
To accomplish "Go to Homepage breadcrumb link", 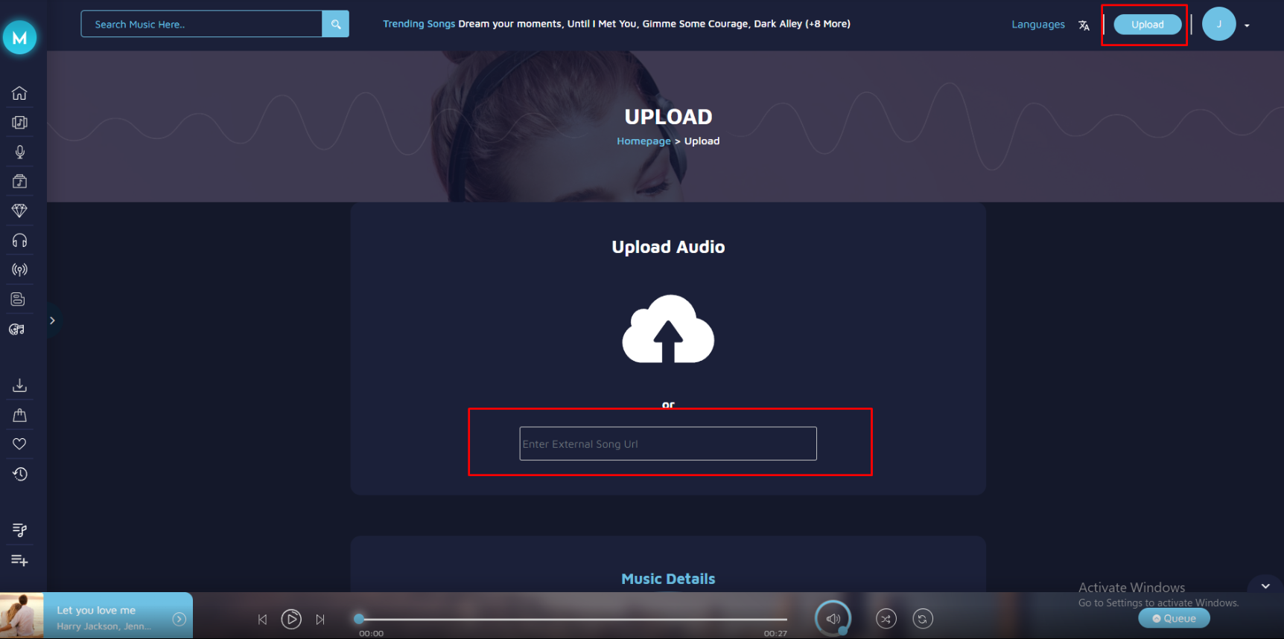I will coord(643,141).
